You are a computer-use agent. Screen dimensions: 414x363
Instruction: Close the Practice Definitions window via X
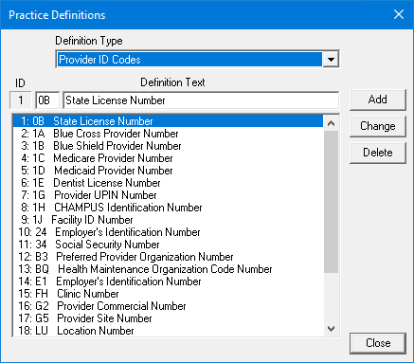coord(399,14)
